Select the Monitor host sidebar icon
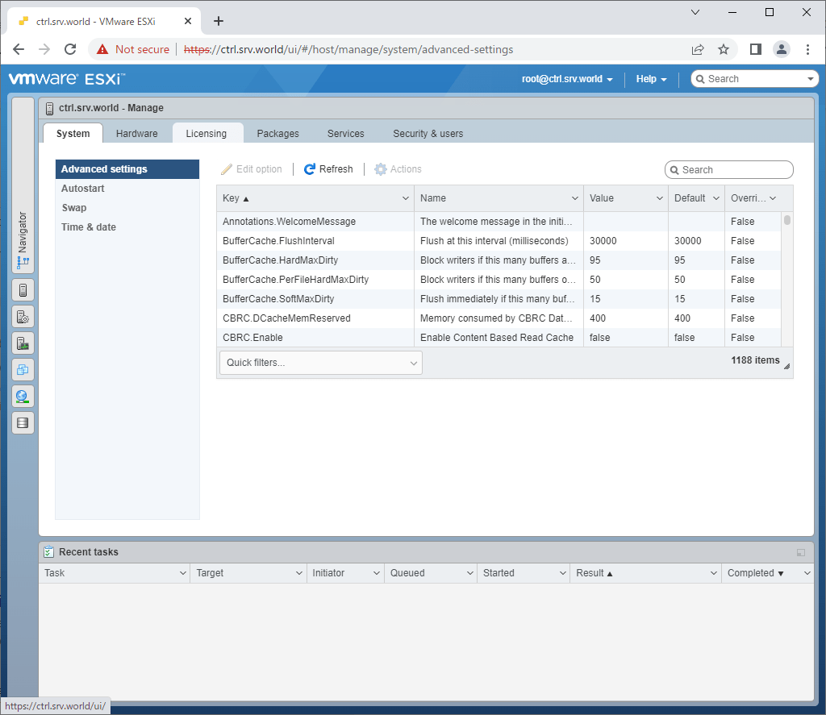Viewport: 826px width, 715px height. pos(23,343)
